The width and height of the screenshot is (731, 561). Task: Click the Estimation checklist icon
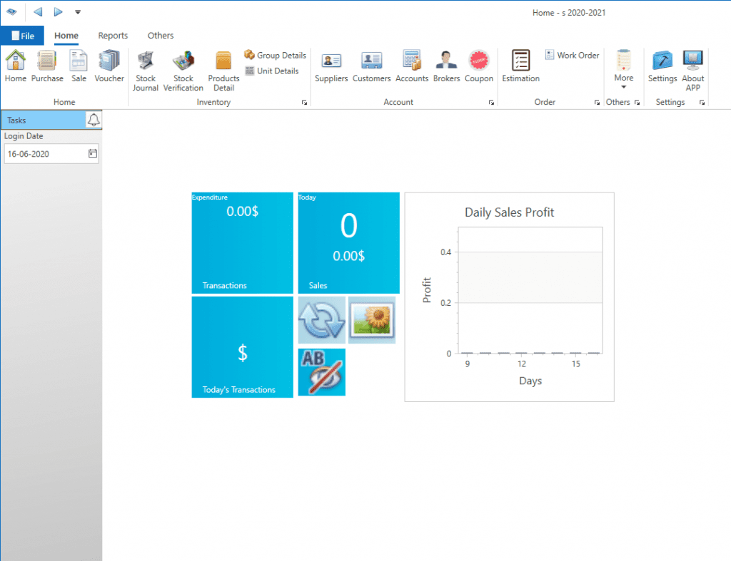click(x=520, y=66)
